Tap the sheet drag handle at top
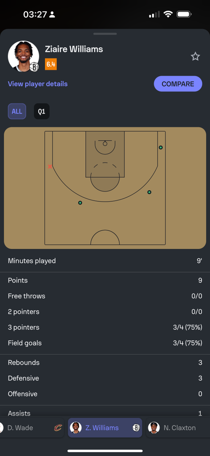 click(x=105, y=34)
